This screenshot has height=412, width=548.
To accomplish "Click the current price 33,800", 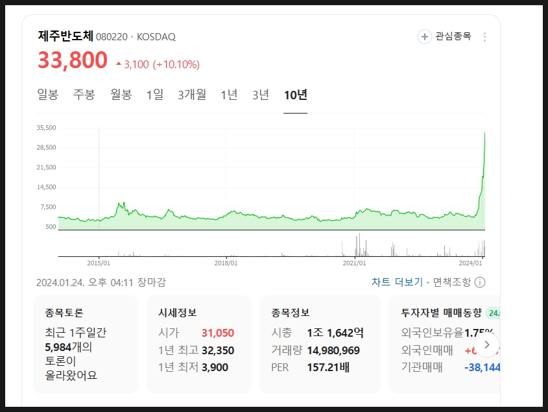I will (x=73, y=60).
